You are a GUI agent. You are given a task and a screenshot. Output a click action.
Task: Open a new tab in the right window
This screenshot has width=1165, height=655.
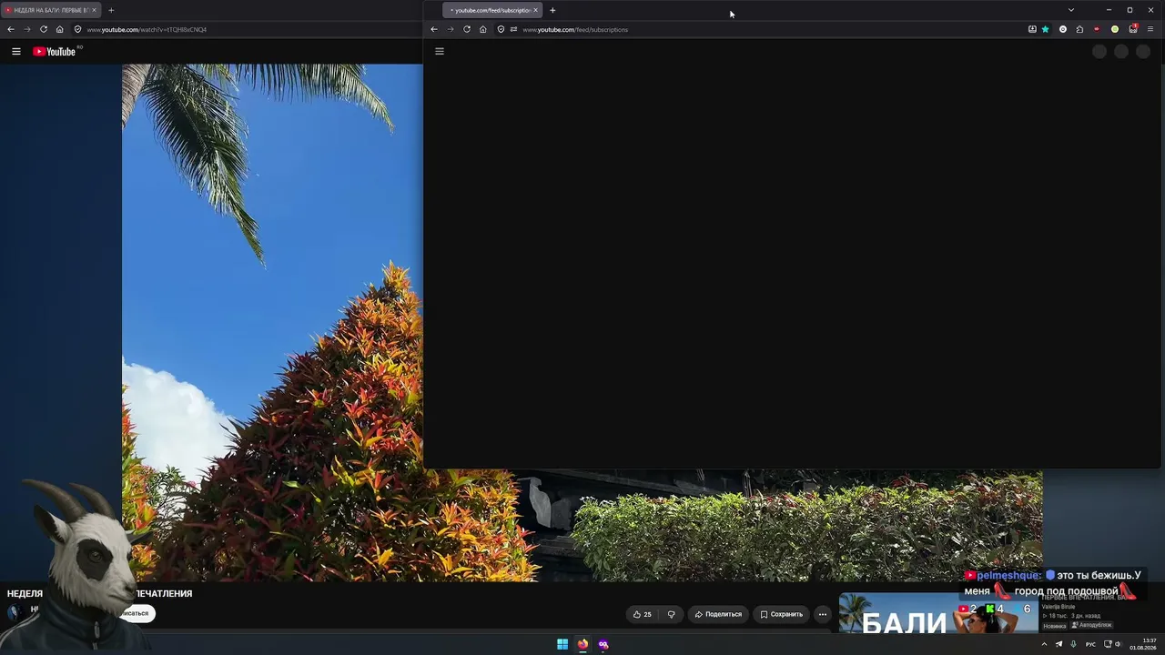(552, 10)
